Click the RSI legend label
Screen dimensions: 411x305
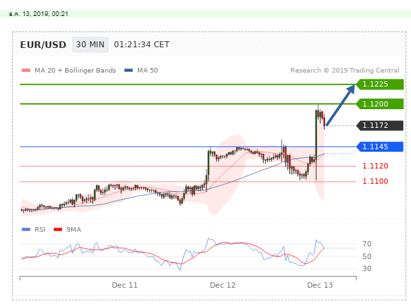(x=40, y=230)
